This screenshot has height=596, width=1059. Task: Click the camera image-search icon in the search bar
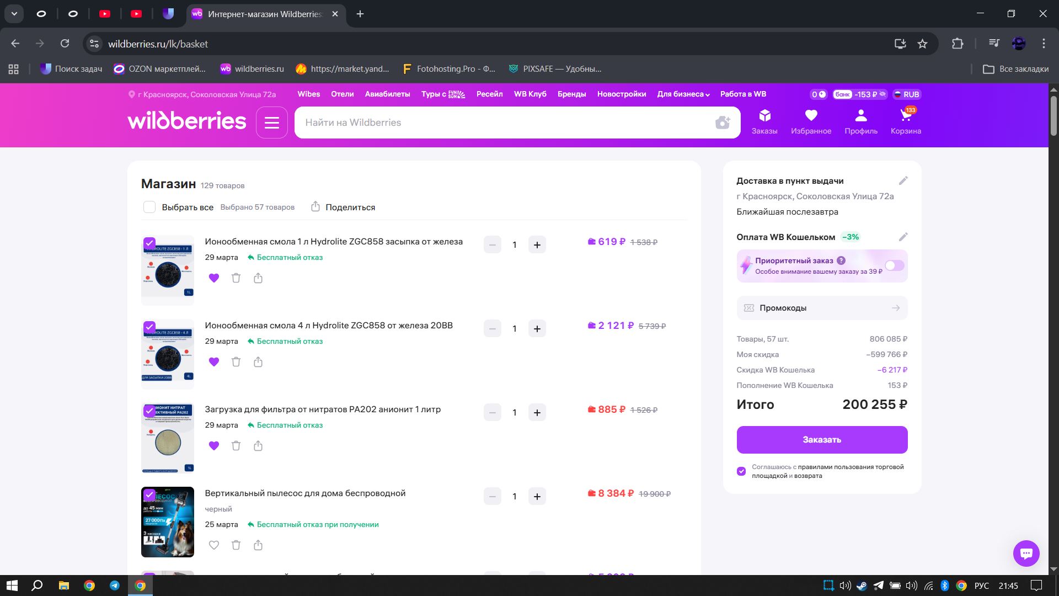(x=723, y=123)
